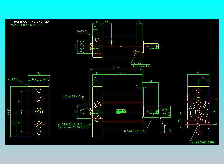Click the 9.8 dimension in top view
The height and width of the screenshot is (164, 224).
81,50
